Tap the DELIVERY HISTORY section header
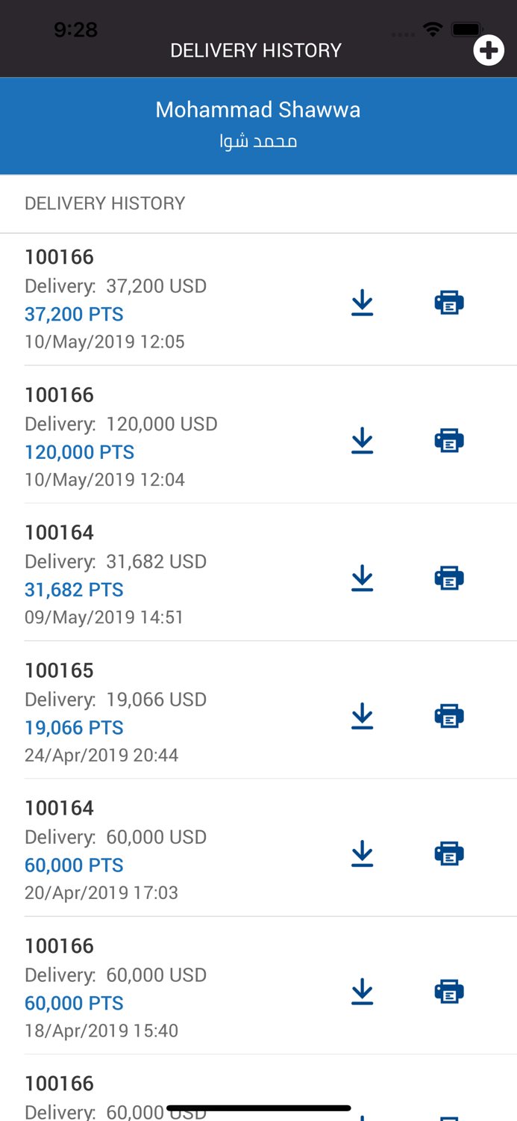 coord(104,203)
